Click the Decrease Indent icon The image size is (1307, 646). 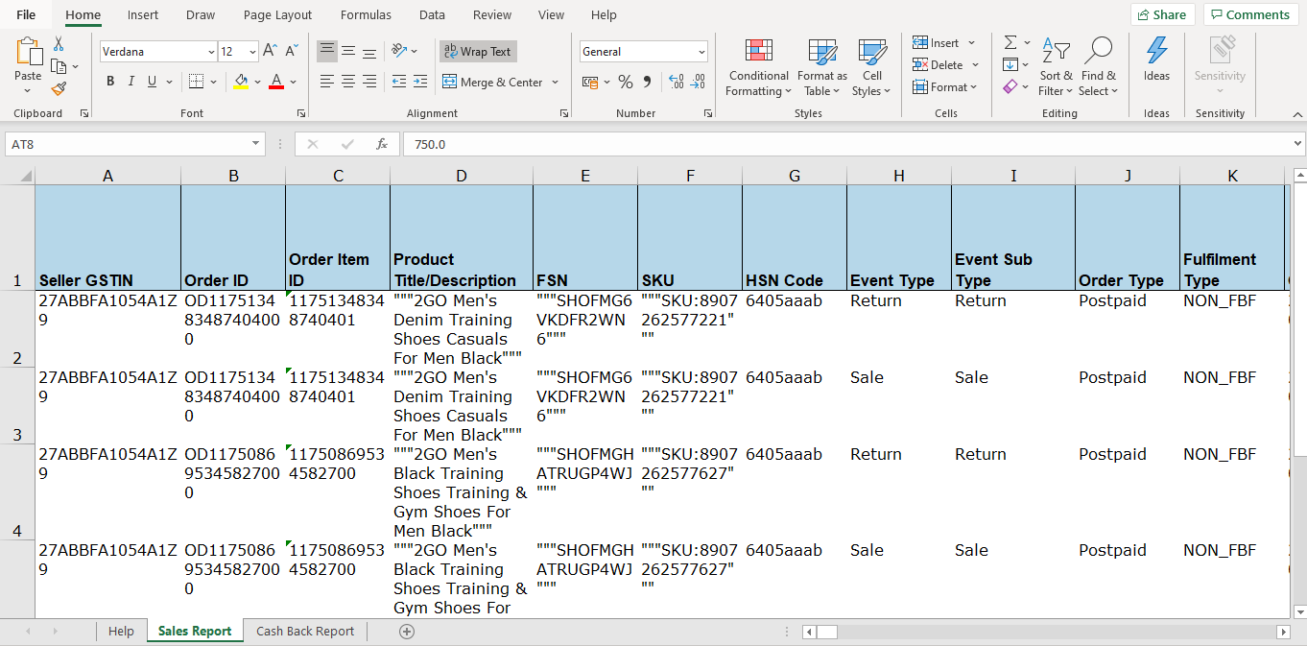(398, 82)
